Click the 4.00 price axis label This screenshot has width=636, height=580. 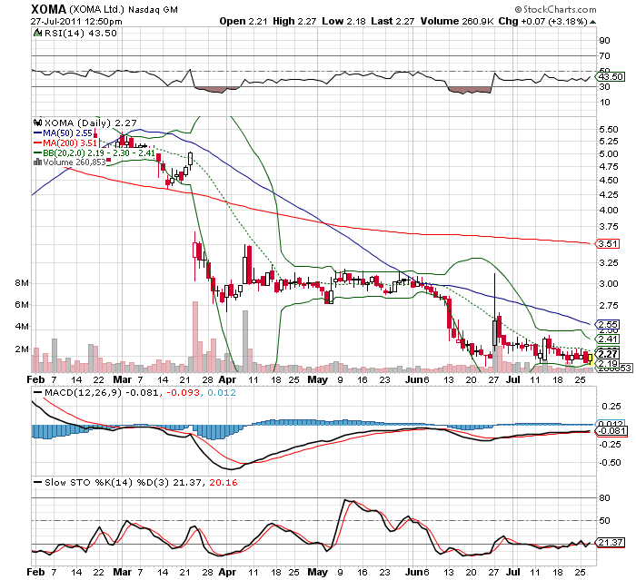[609, 210]
